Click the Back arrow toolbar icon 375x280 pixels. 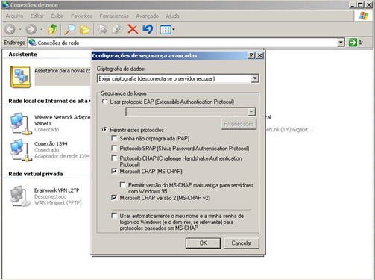[x=10, y=29]
